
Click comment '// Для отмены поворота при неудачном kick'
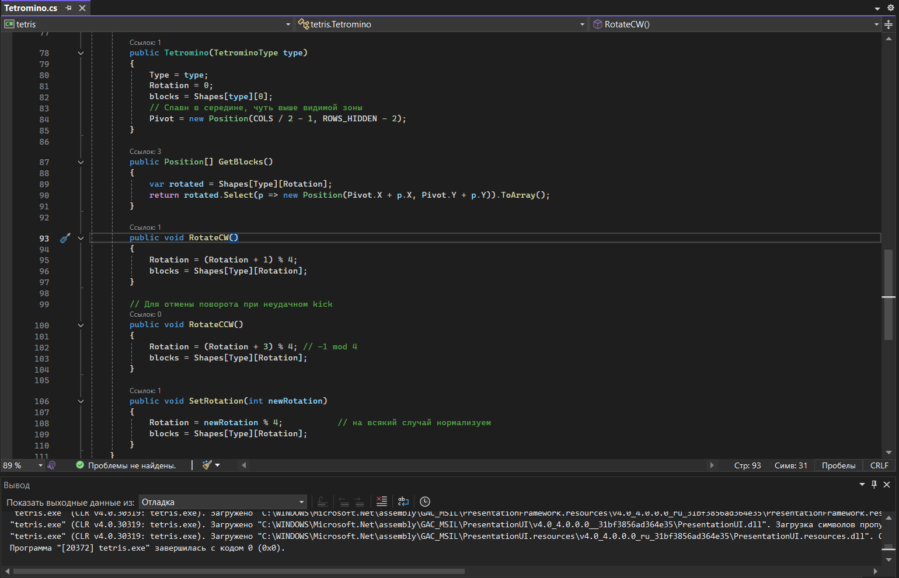(231, 304)
